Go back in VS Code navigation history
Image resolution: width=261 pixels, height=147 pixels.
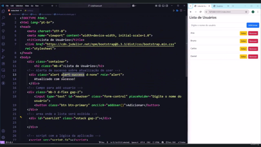[53, 6]
